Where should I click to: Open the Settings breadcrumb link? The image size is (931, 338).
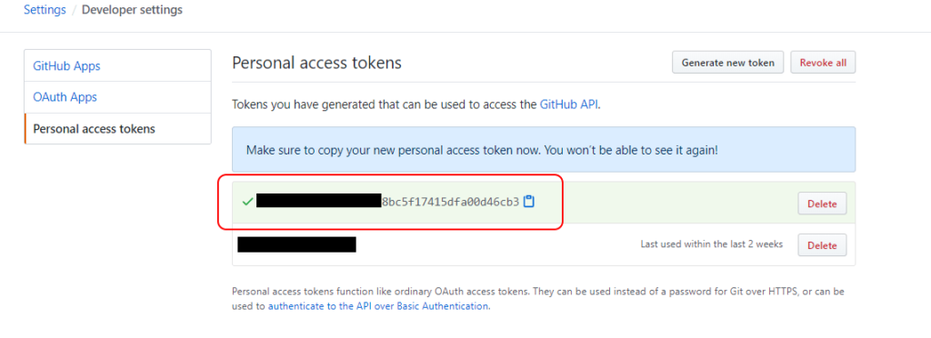tap(45, 10)
